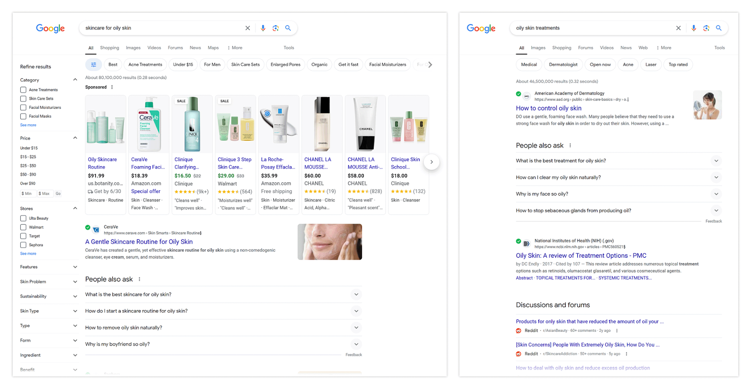The height and width of the screenshot is (389, 751).
Task: Click the $ Min price input field
Action: pos(27,193)
